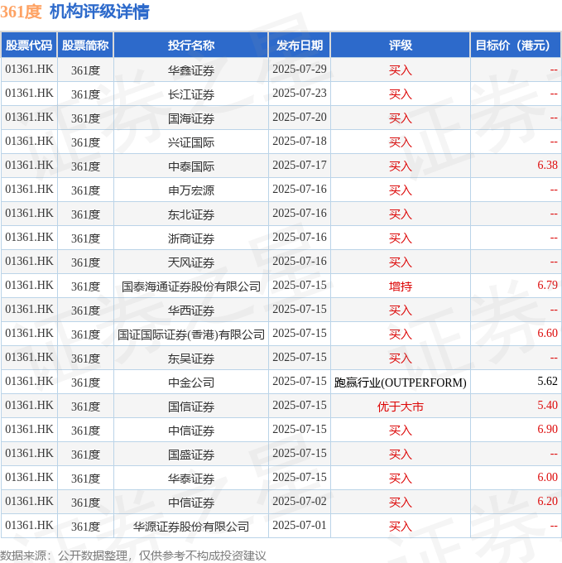Click the 国海证券 cell
This screenshot has height=563, width=562.
(191, 118)
